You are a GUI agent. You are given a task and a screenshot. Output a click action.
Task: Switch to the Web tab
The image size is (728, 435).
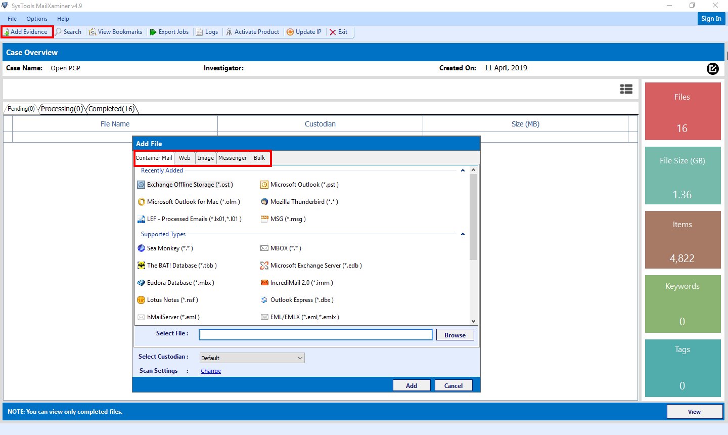coord(185,158)
